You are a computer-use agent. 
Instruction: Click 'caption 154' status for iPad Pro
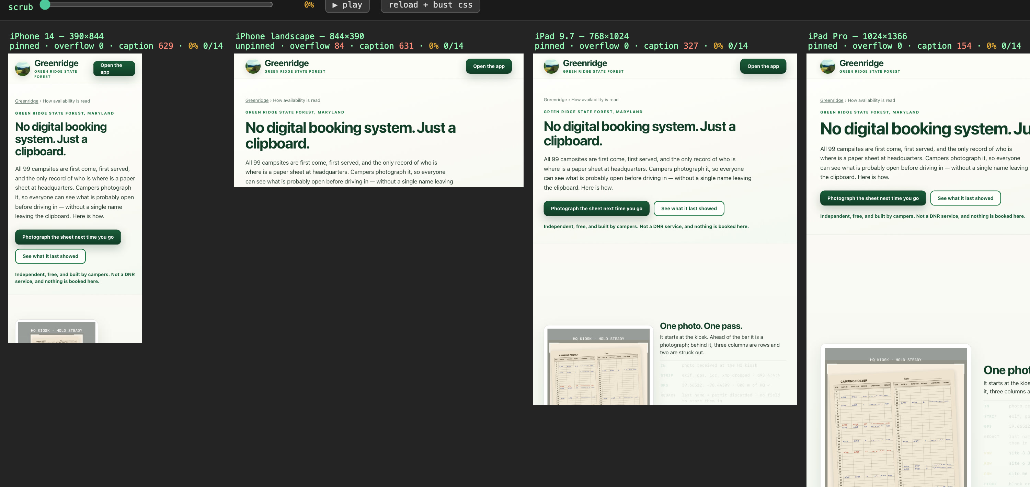coord(944,46)
